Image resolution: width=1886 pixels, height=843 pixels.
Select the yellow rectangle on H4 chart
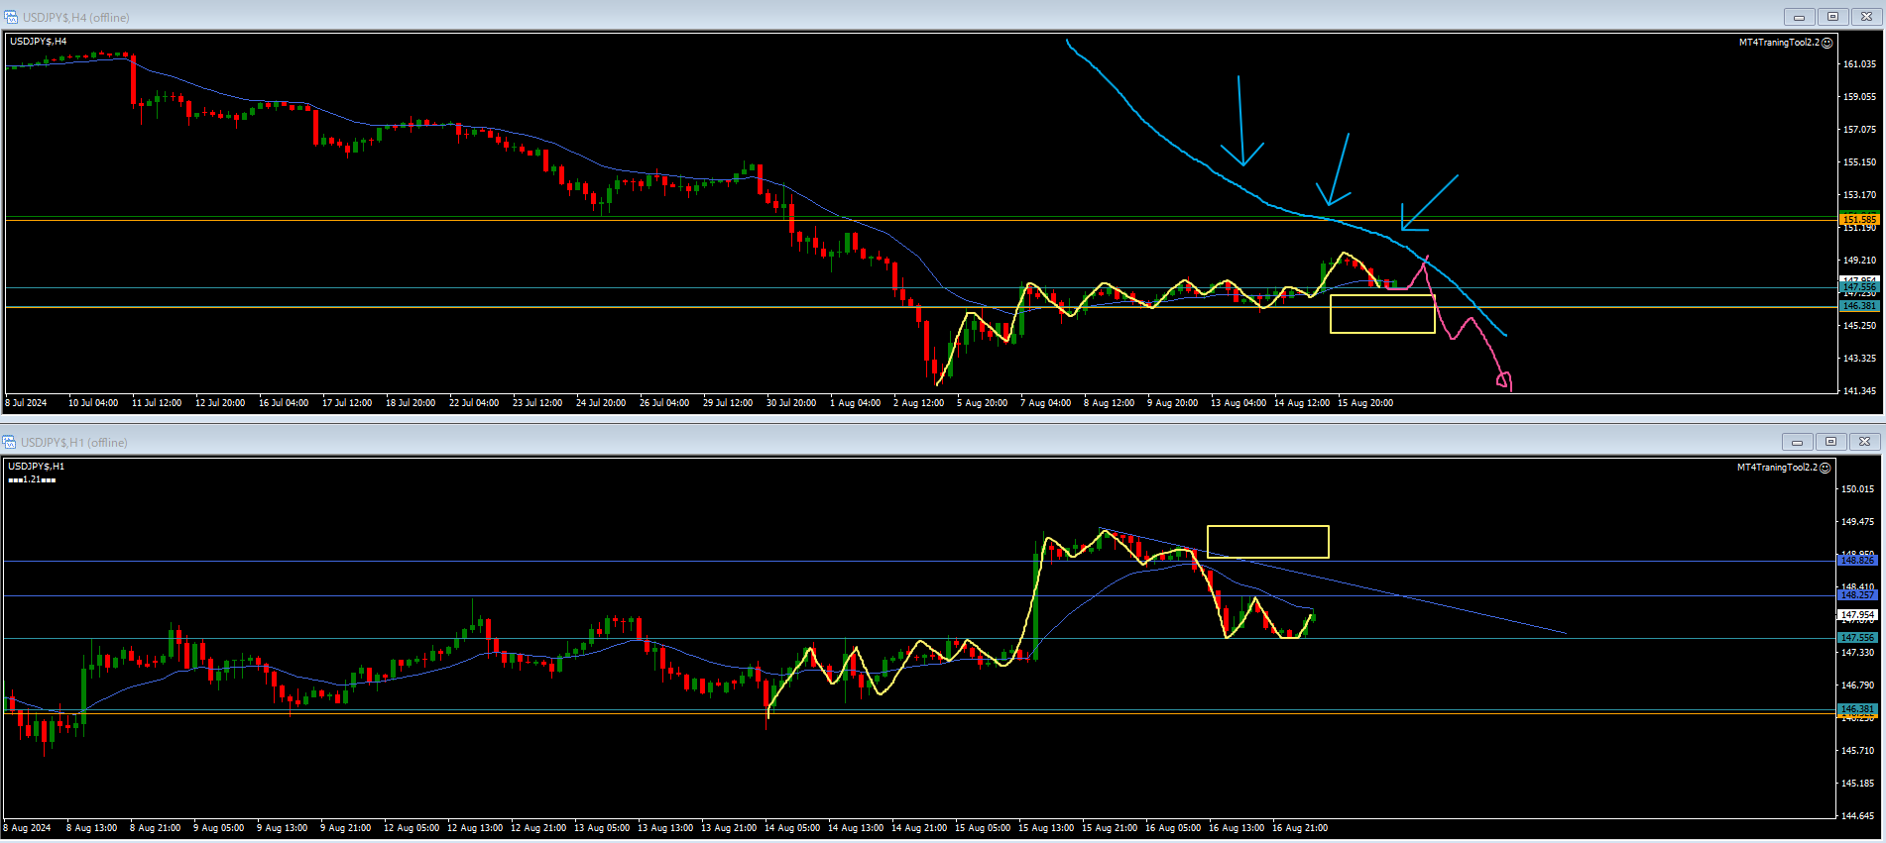(x=1382, y=296)
